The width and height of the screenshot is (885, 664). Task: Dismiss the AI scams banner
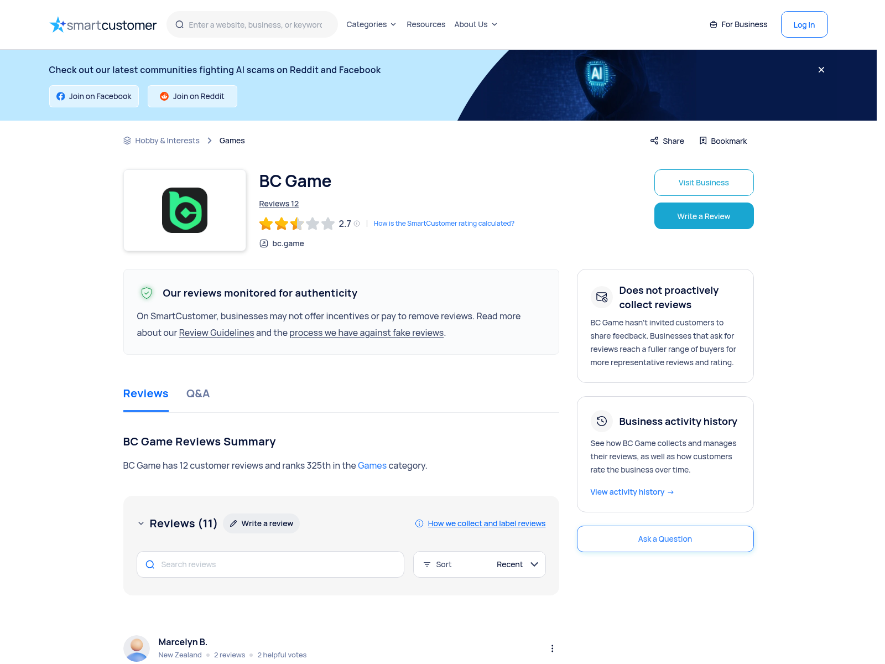[x=821, y=70]
